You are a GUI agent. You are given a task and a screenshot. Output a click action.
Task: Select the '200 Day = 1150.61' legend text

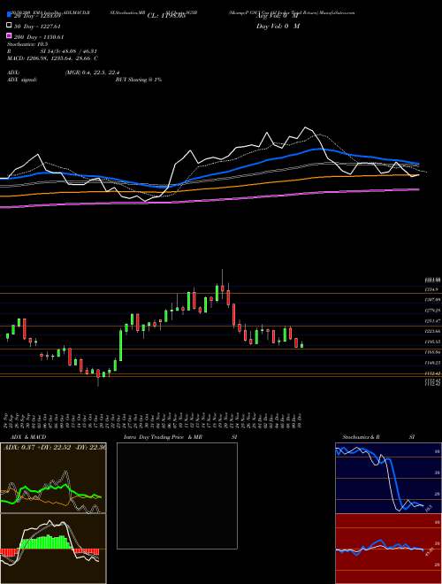coord(39,37)
